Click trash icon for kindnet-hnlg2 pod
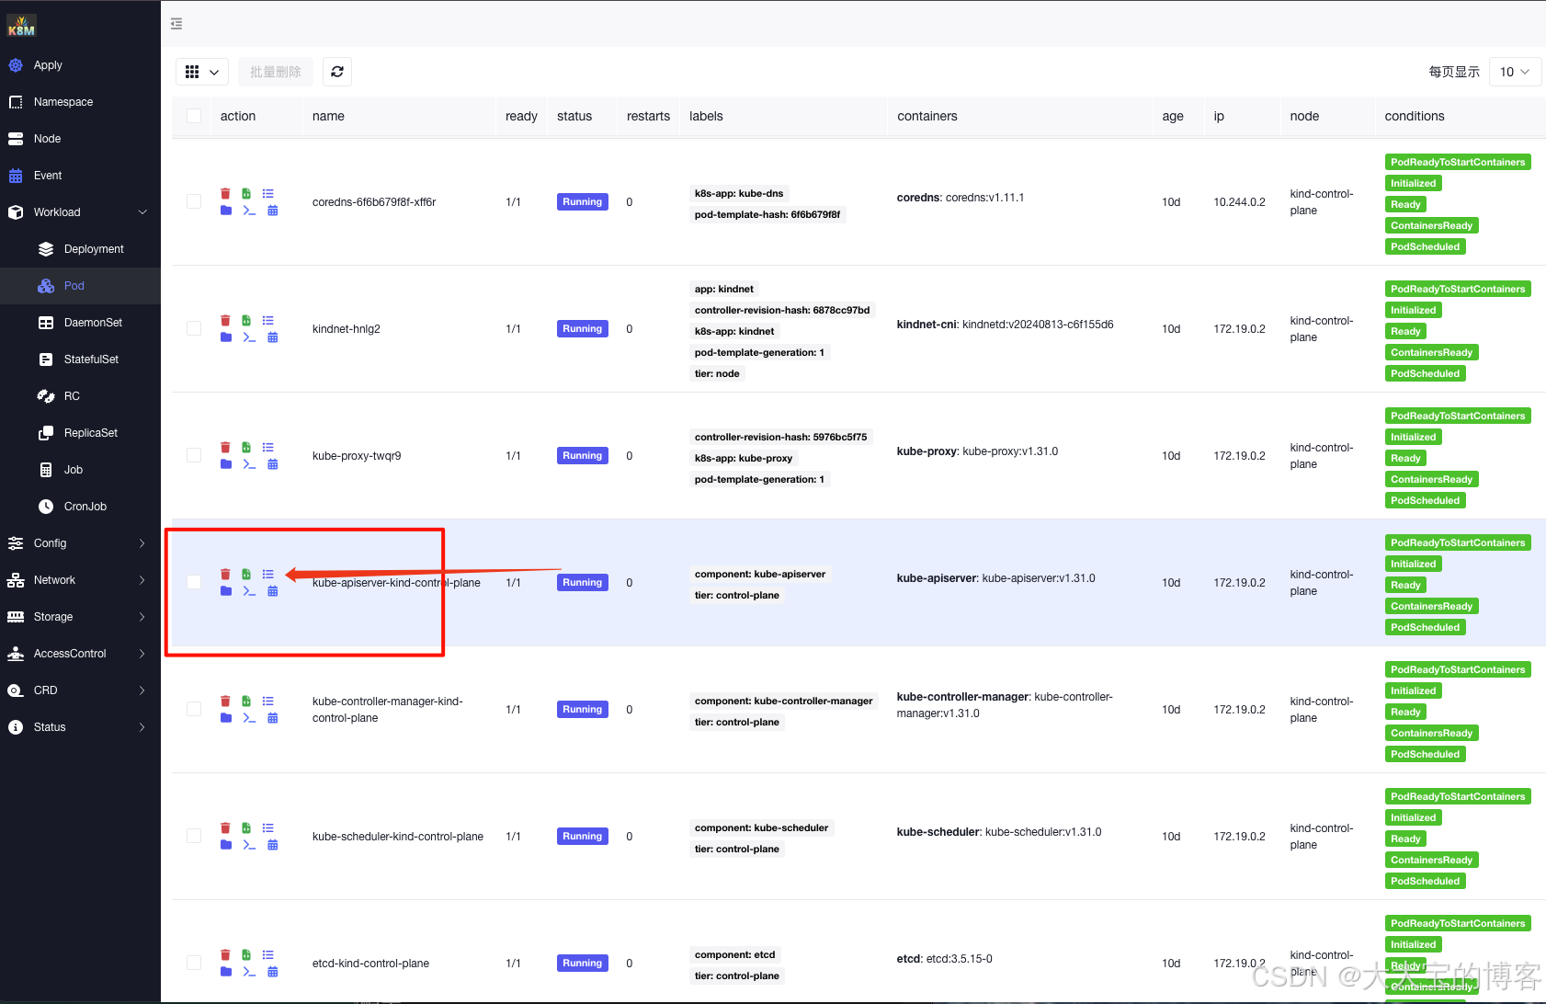The image size is (1546, 1004). tap(225, 320)
